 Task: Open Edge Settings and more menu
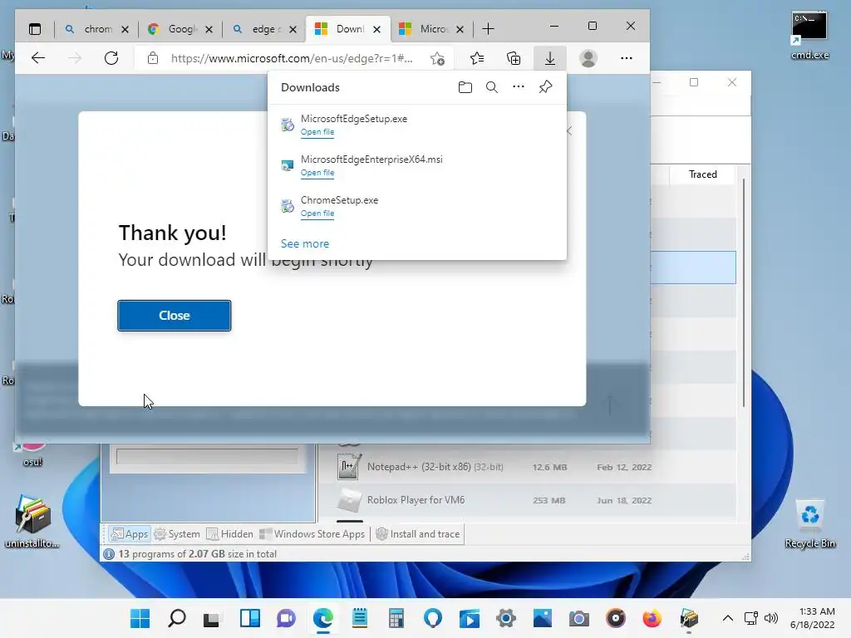(627, 58)
